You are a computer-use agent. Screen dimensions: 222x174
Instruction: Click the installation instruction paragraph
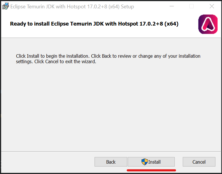pos(108,59)
